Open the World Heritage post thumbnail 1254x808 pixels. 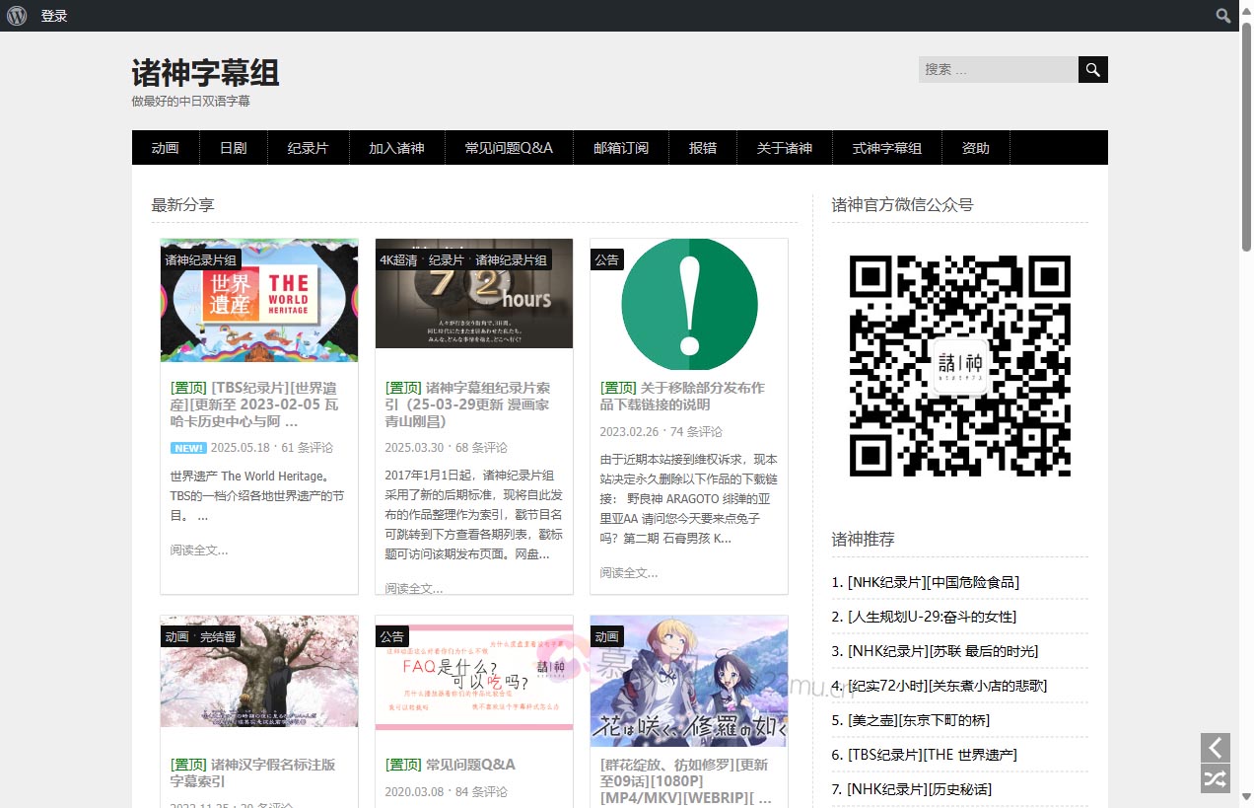[x=258, y=300]
